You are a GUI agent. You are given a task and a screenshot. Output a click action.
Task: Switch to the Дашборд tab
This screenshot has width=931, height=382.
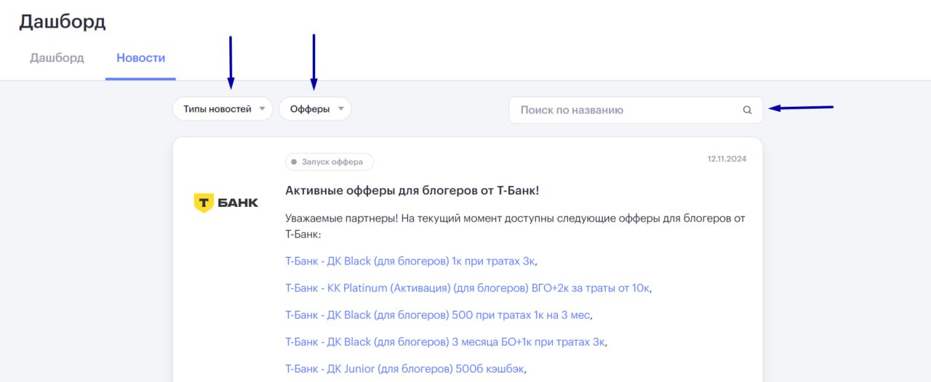tap(57, 57)
